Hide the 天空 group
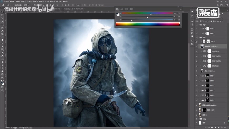 pos(197,119)
